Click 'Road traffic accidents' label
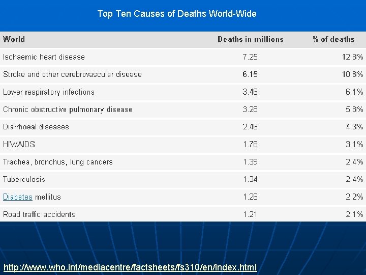366x275 pixels. pyautogui.click(x=39, y=214)
